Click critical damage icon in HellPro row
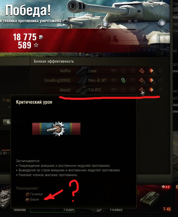 tap(142, 71)
